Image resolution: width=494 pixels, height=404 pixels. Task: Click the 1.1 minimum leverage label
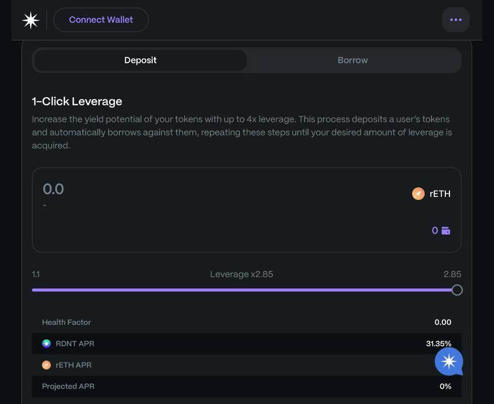[36, 274]
